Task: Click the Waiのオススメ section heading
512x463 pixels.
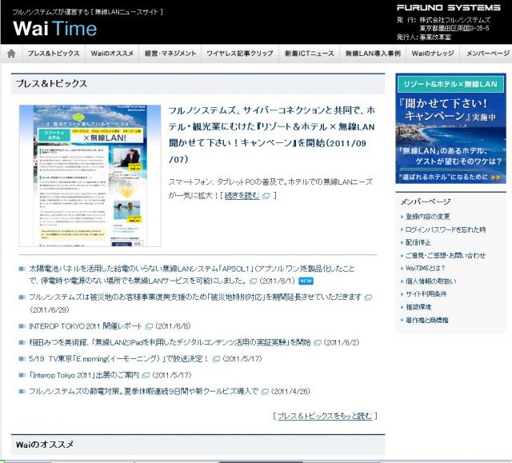Action: coord(45,445)
